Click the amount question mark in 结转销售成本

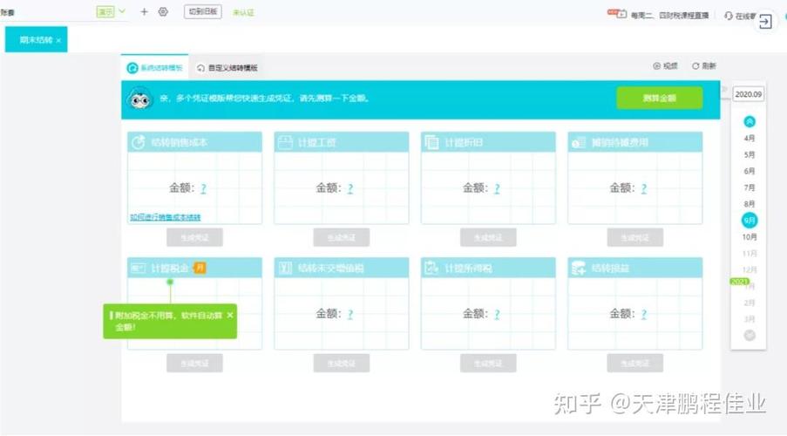[x=203, y=188]
